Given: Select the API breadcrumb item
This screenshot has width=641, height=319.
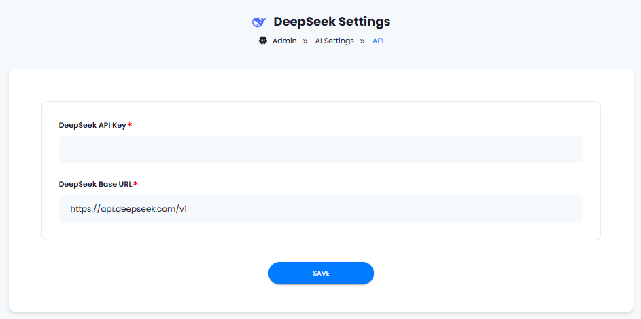Looking at the screenshot, I should pos(378,41).
